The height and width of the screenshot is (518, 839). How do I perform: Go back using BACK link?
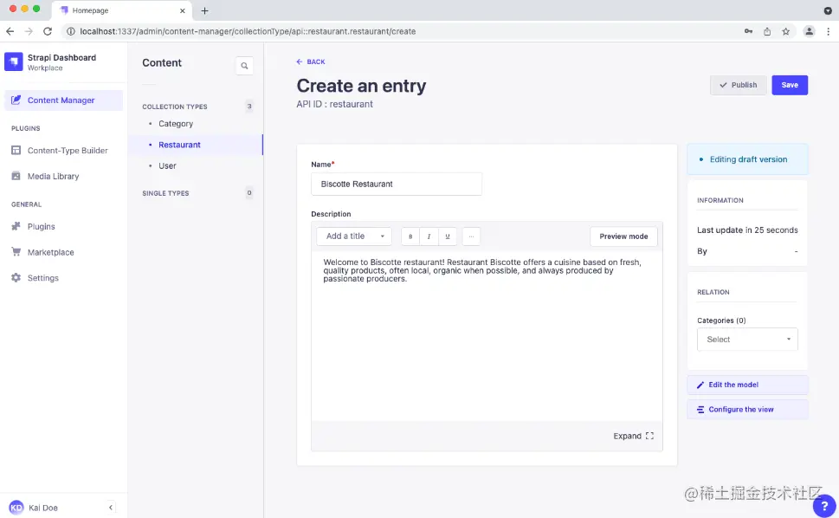coord(311,62)
